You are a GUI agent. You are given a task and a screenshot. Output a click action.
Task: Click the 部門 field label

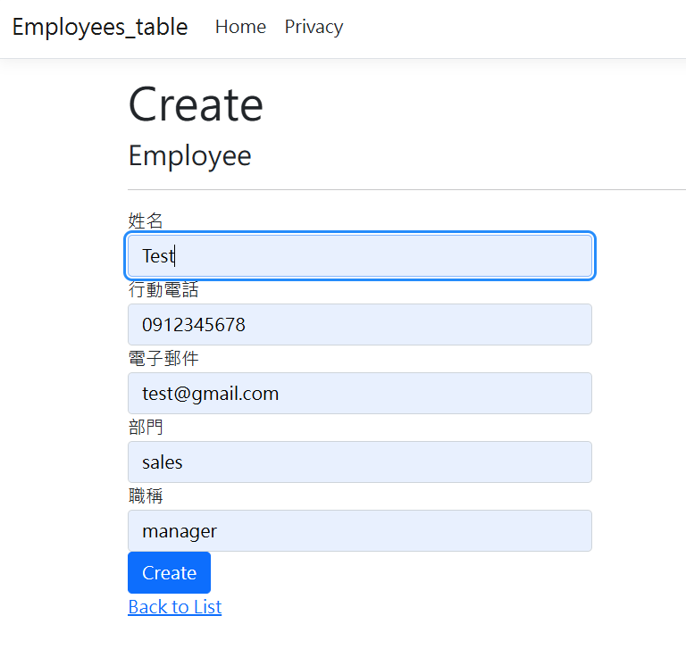pos(146,428)
